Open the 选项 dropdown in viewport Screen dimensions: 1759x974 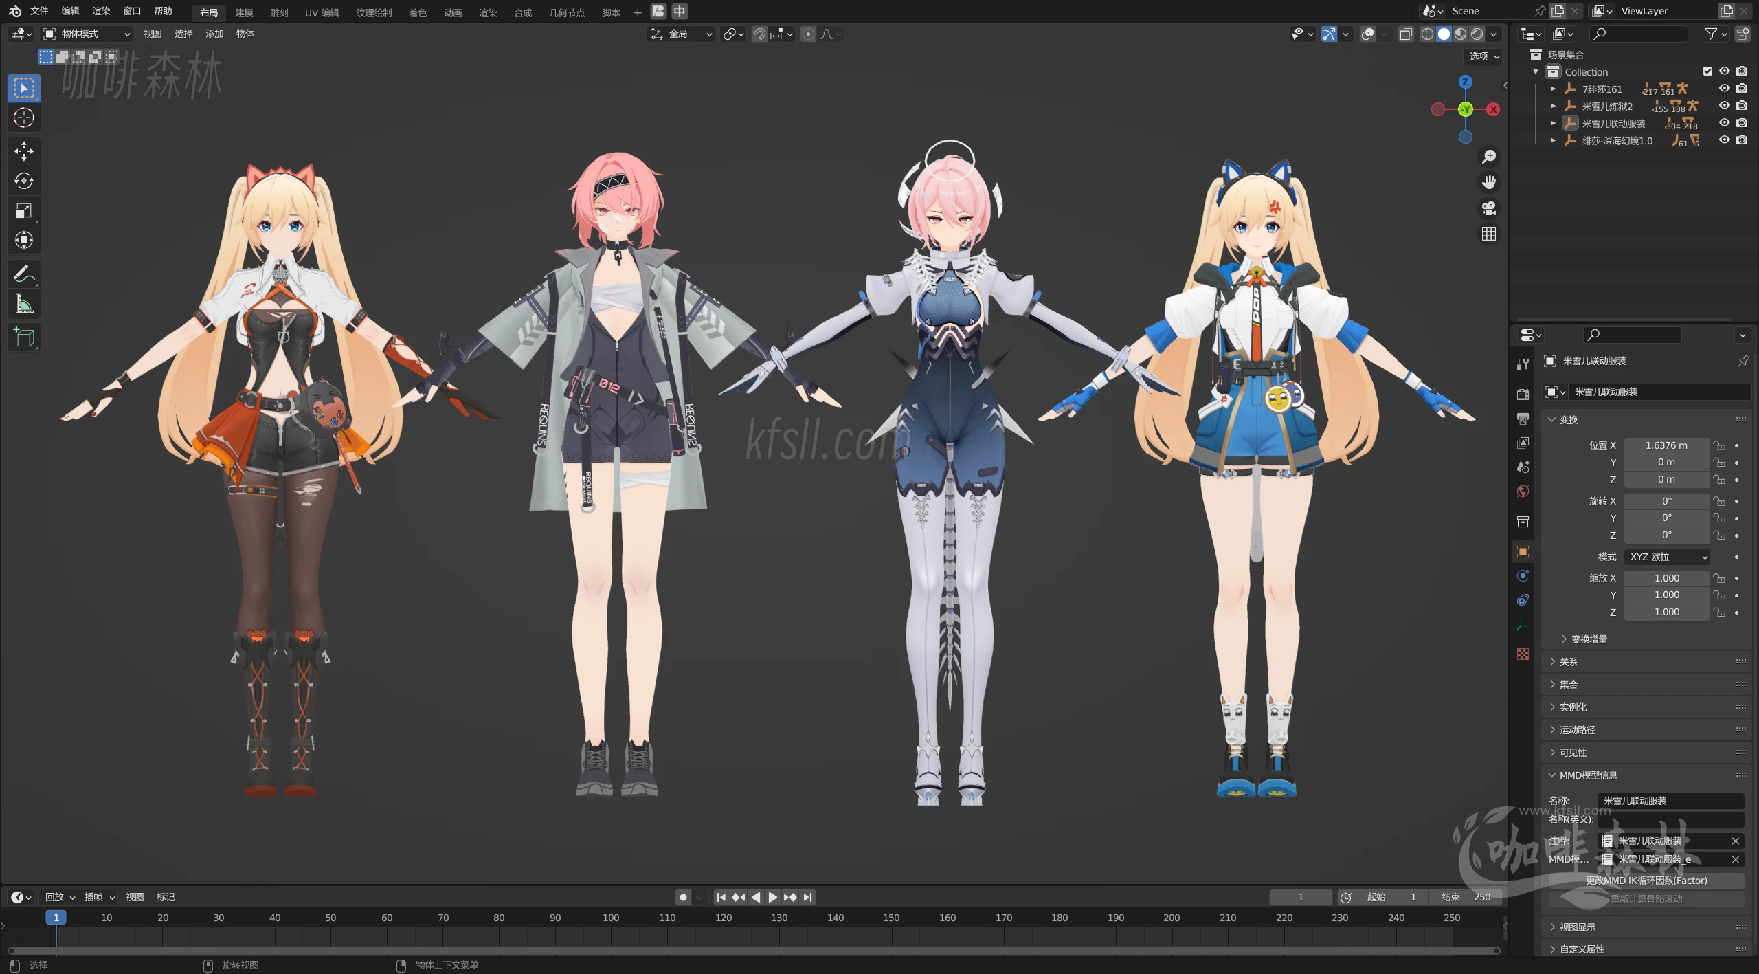(x=1484, y=56)
